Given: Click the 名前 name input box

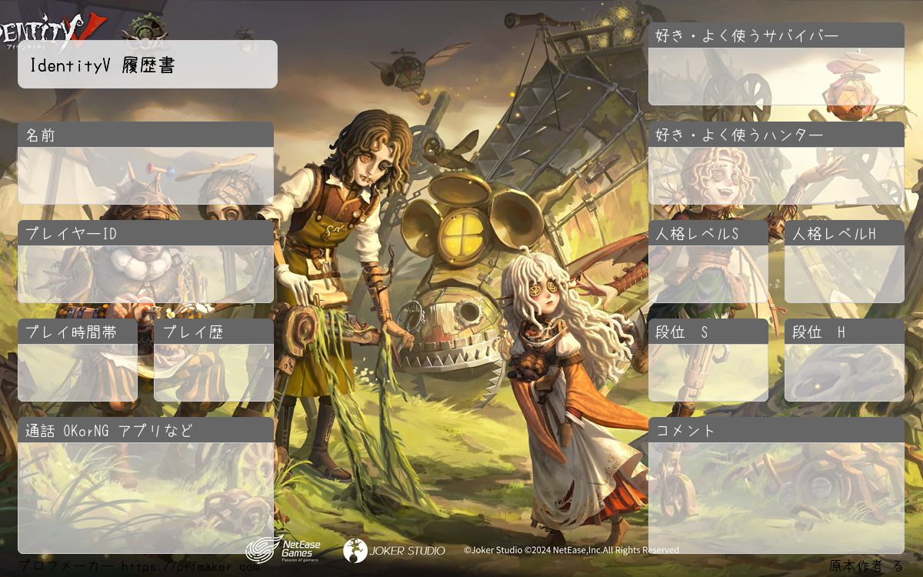Looking at the screenshot, I should pos(145,175).
